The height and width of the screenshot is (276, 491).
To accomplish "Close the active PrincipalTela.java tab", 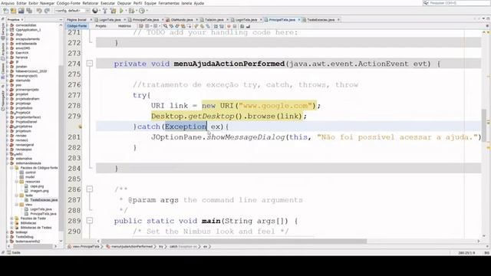I will coord(299,20).
